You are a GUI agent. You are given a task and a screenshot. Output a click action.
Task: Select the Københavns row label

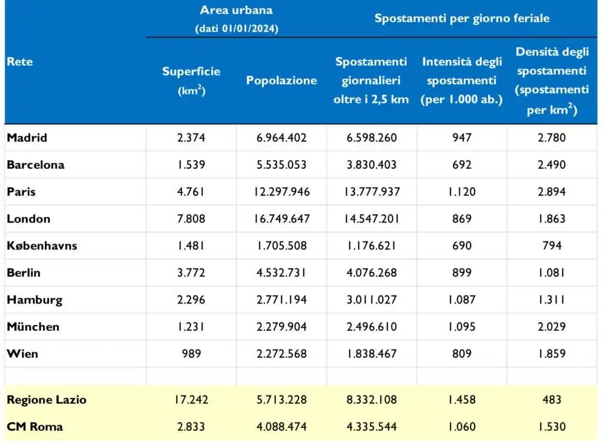click(42, 246)
